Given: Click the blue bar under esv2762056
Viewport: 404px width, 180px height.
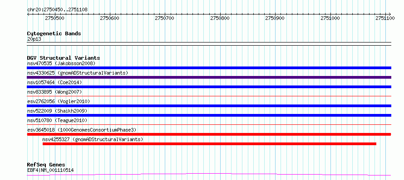Looking at the screenshot, I should pos(209,106).
